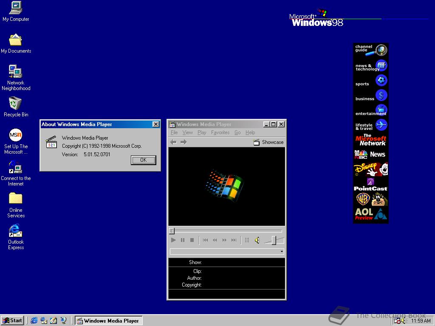
Task: Open the Warner Bros channel
Action: click(370, 200)
